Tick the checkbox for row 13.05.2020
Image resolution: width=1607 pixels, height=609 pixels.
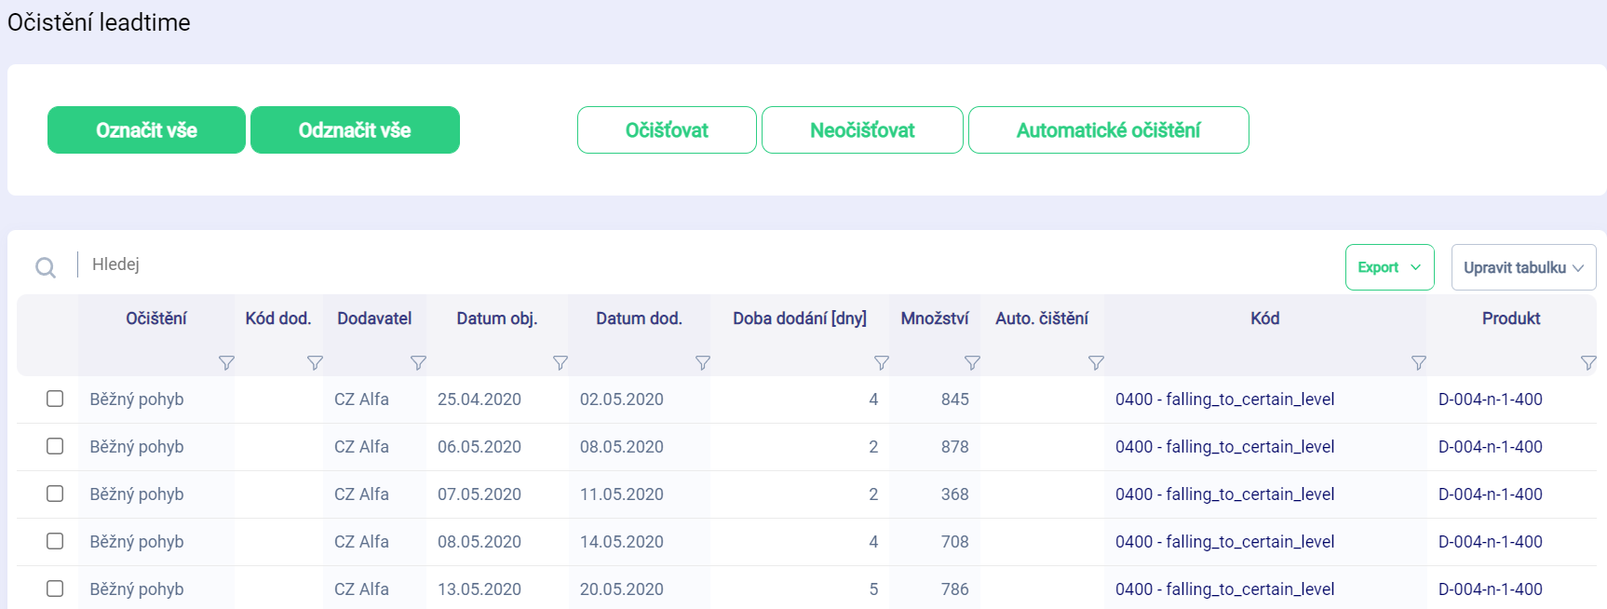(55, 589)
